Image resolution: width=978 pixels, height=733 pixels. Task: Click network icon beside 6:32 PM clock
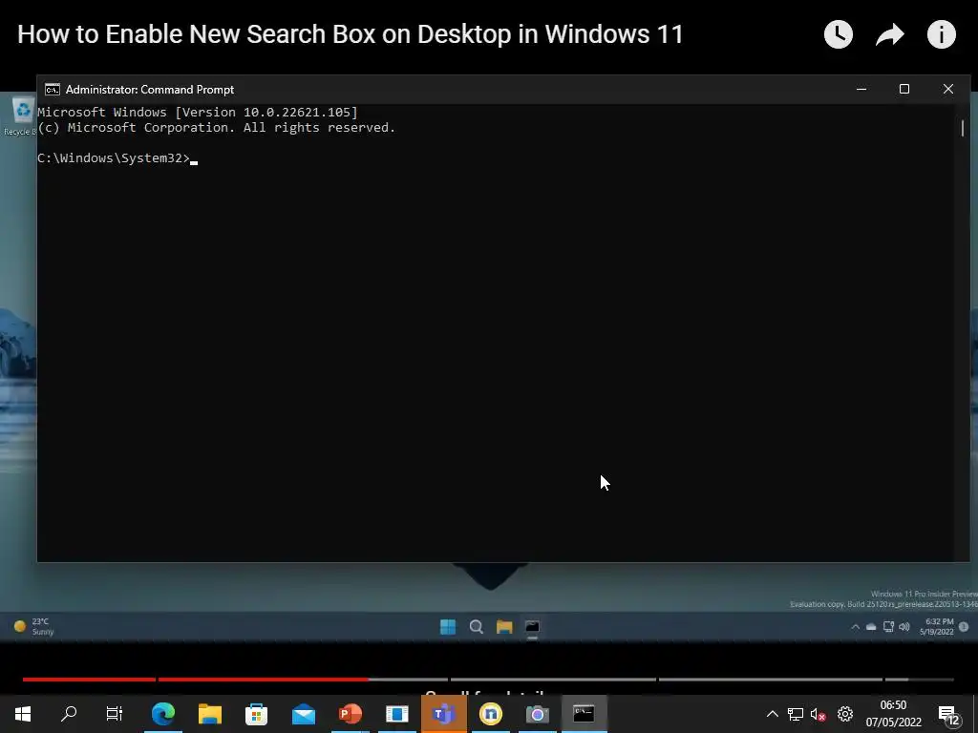coord(888,627)
